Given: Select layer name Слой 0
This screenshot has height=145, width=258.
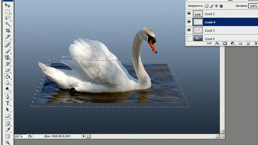Looking at the screenshot, I should pos(210,39).
